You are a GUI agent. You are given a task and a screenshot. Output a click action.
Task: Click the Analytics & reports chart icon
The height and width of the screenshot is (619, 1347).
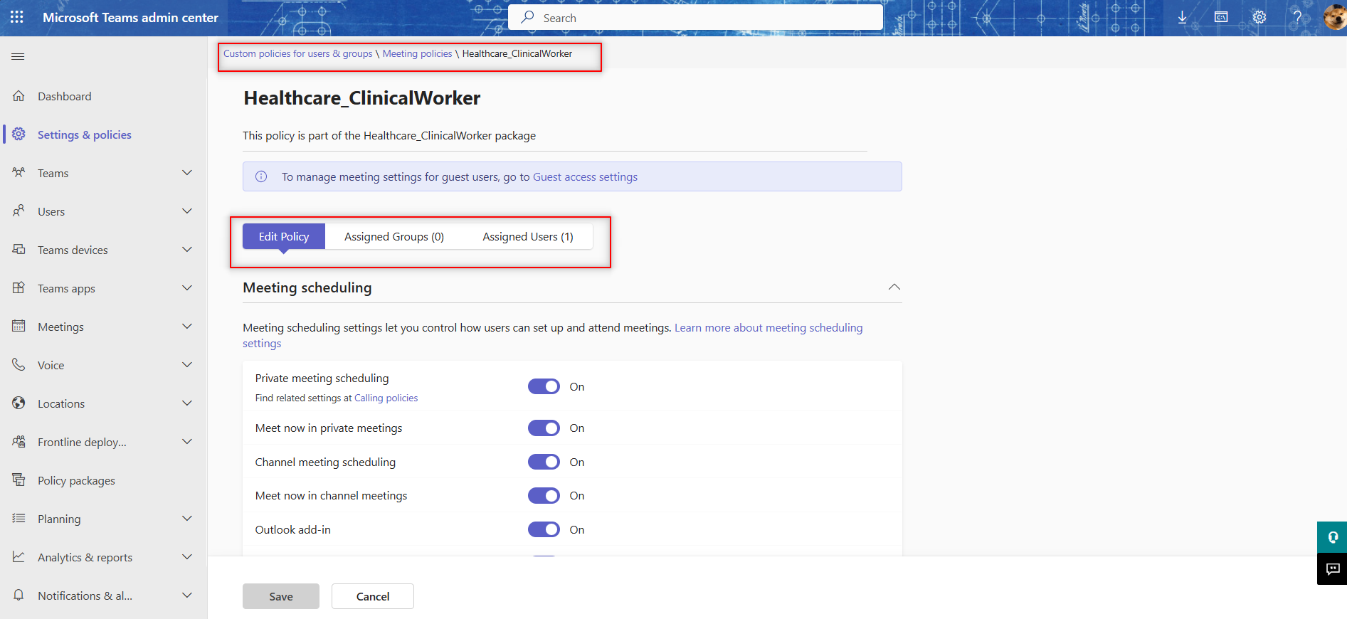point(19,556)
